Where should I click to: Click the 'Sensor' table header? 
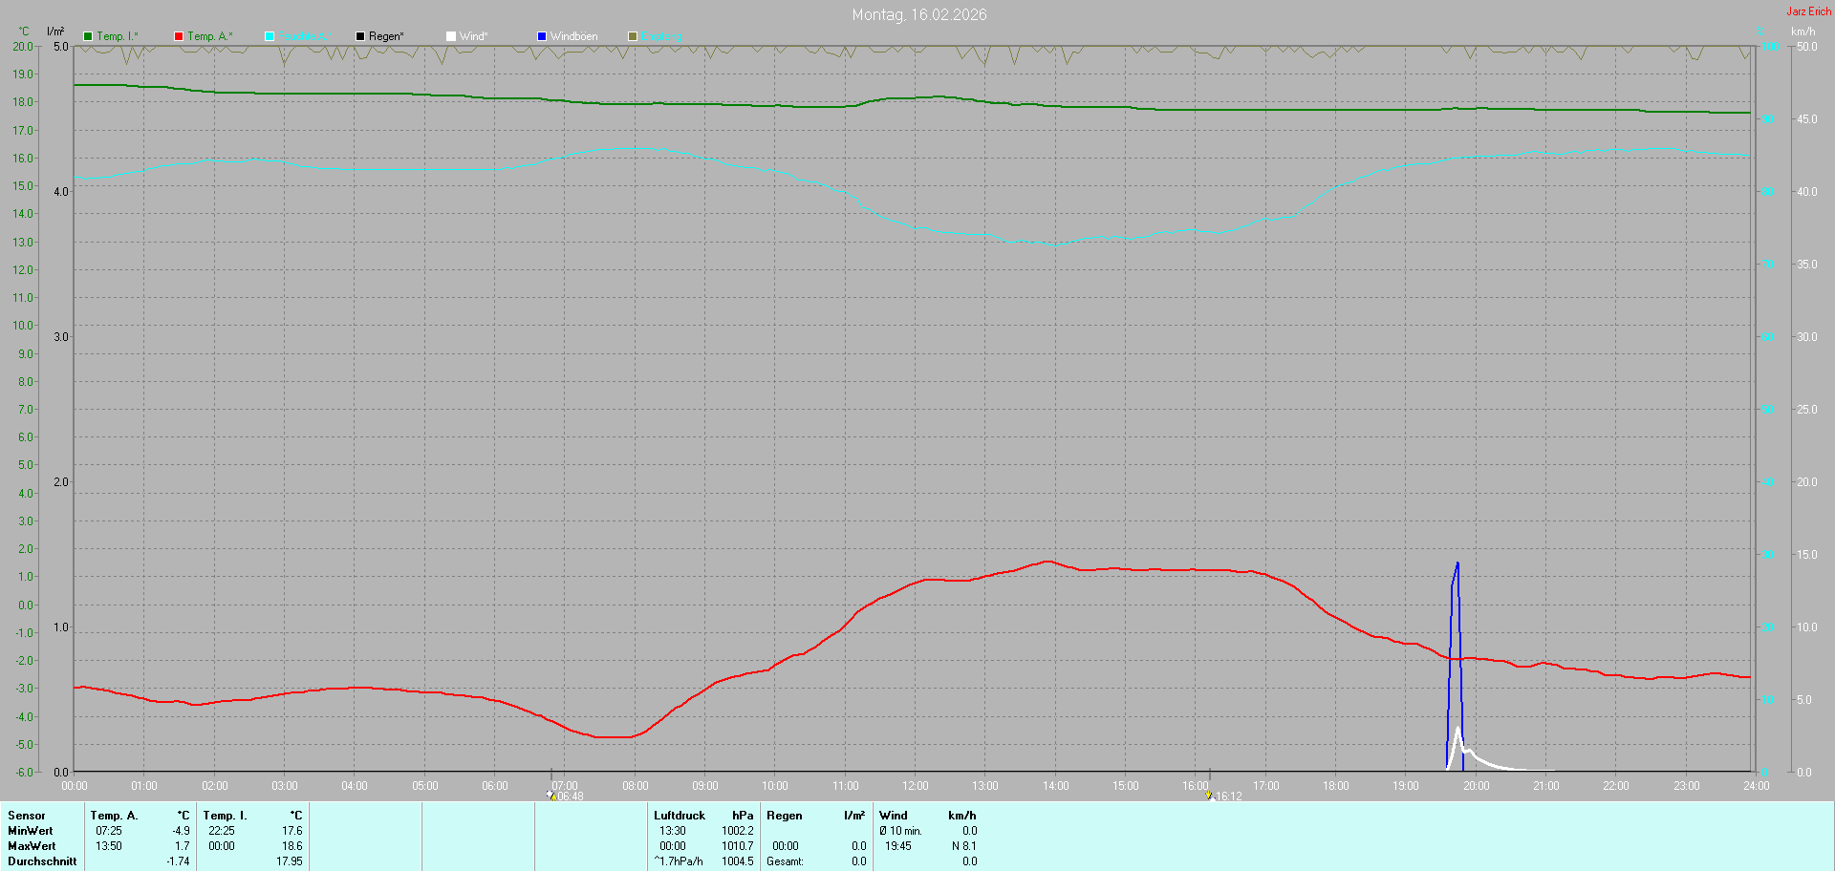[x=27, y=816]
